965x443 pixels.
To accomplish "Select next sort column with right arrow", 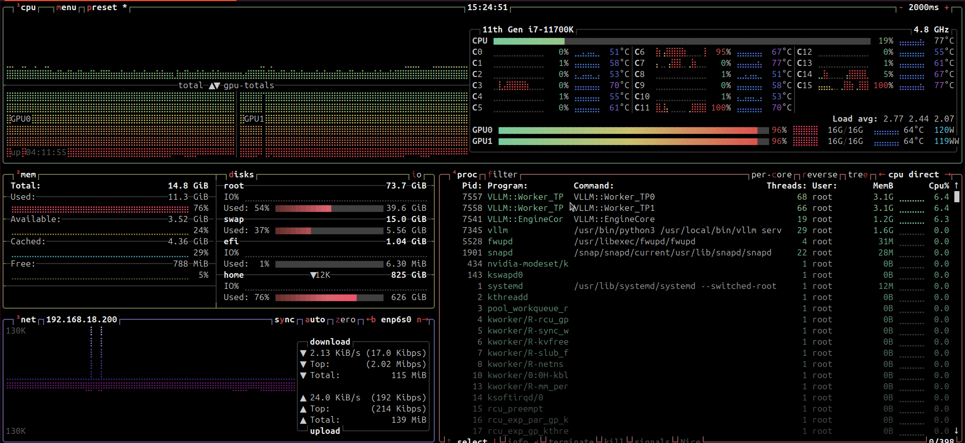I will 947,175.
